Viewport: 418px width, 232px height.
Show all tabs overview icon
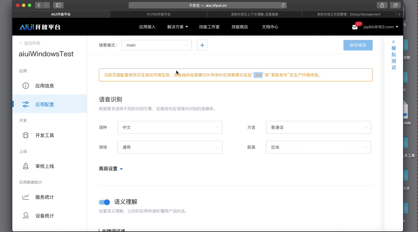pos(395,5)
